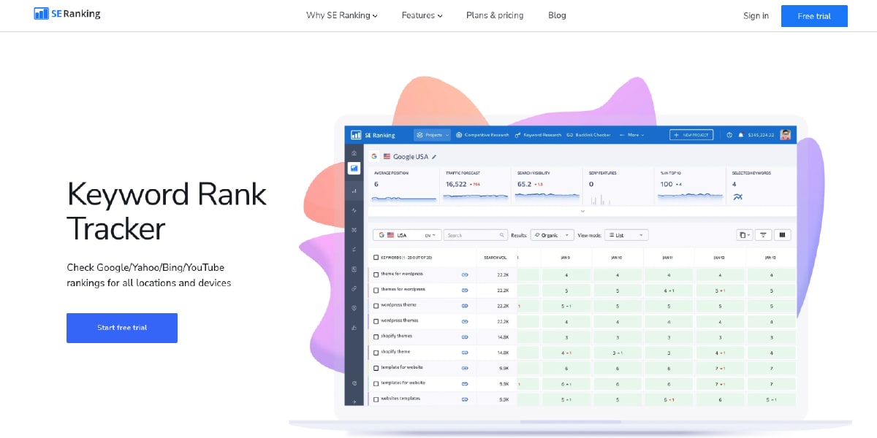Click link icon for 'shopify theme' row
Viewport: 877px width, 438px height.
coord(465,352)
